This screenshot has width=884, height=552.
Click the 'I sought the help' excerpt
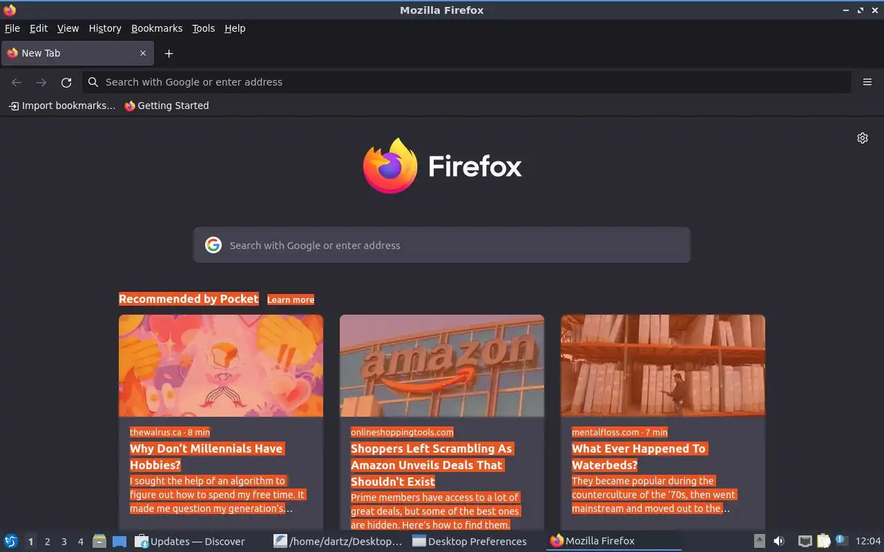218,495
